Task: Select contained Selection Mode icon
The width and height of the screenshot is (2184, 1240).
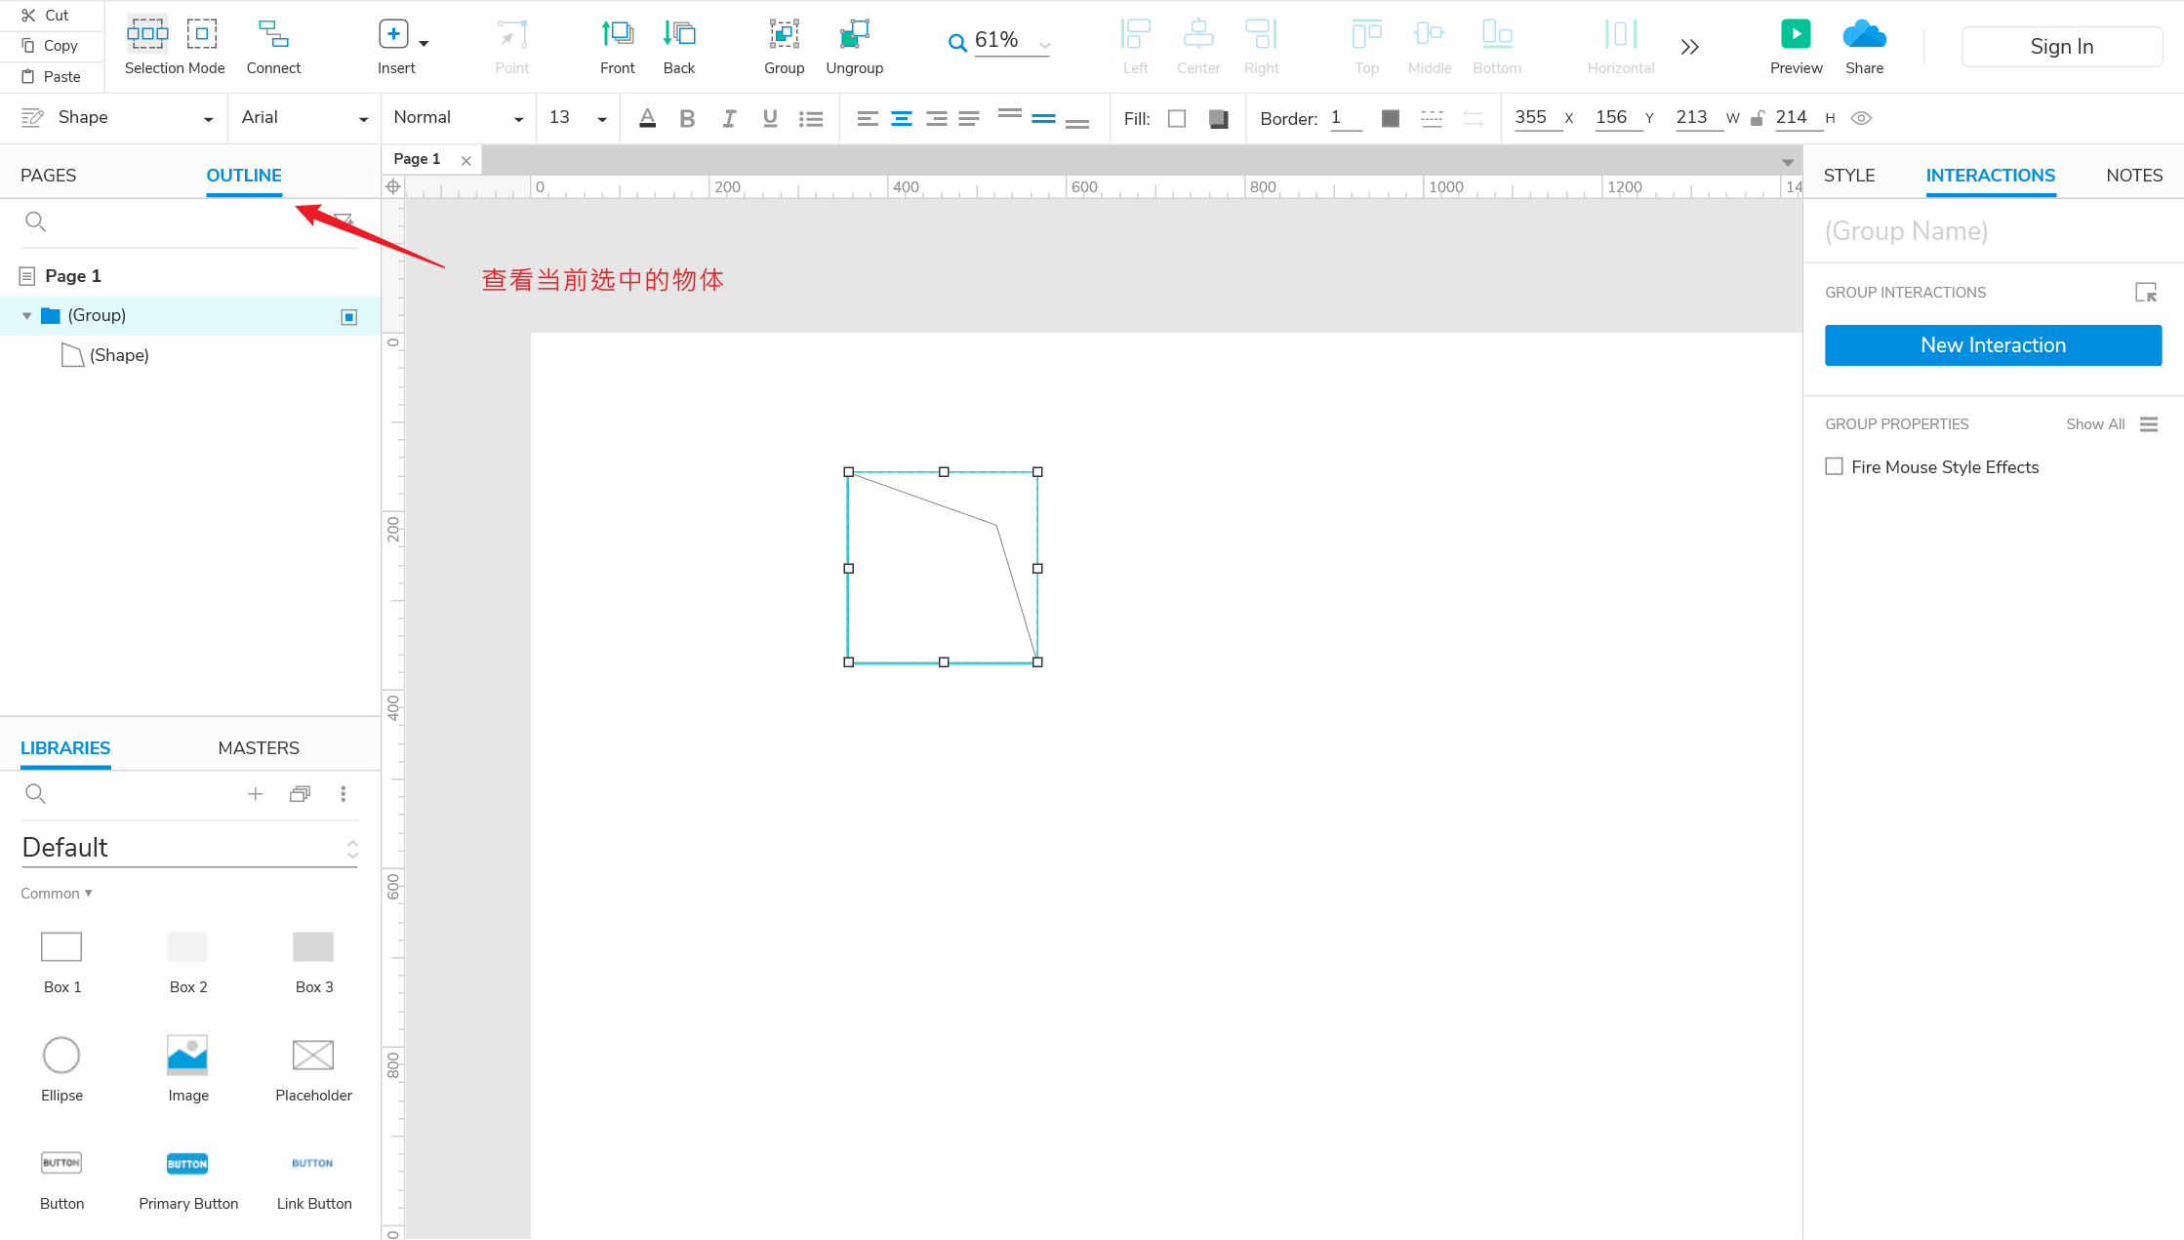Action: click(x=202, y=33)
